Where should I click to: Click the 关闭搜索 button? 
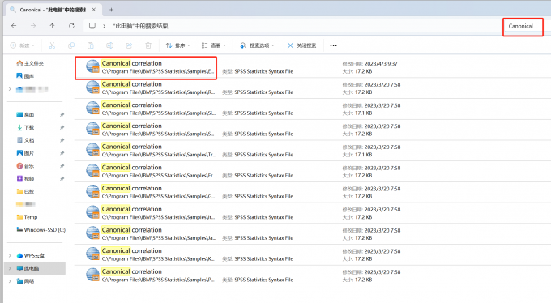[x=301, y=45]
